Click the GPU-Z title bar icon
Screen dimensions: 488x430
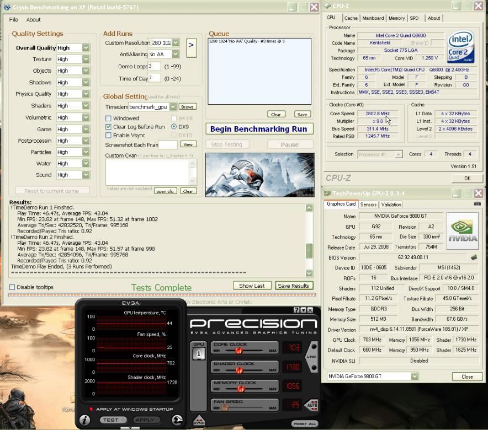327,193
